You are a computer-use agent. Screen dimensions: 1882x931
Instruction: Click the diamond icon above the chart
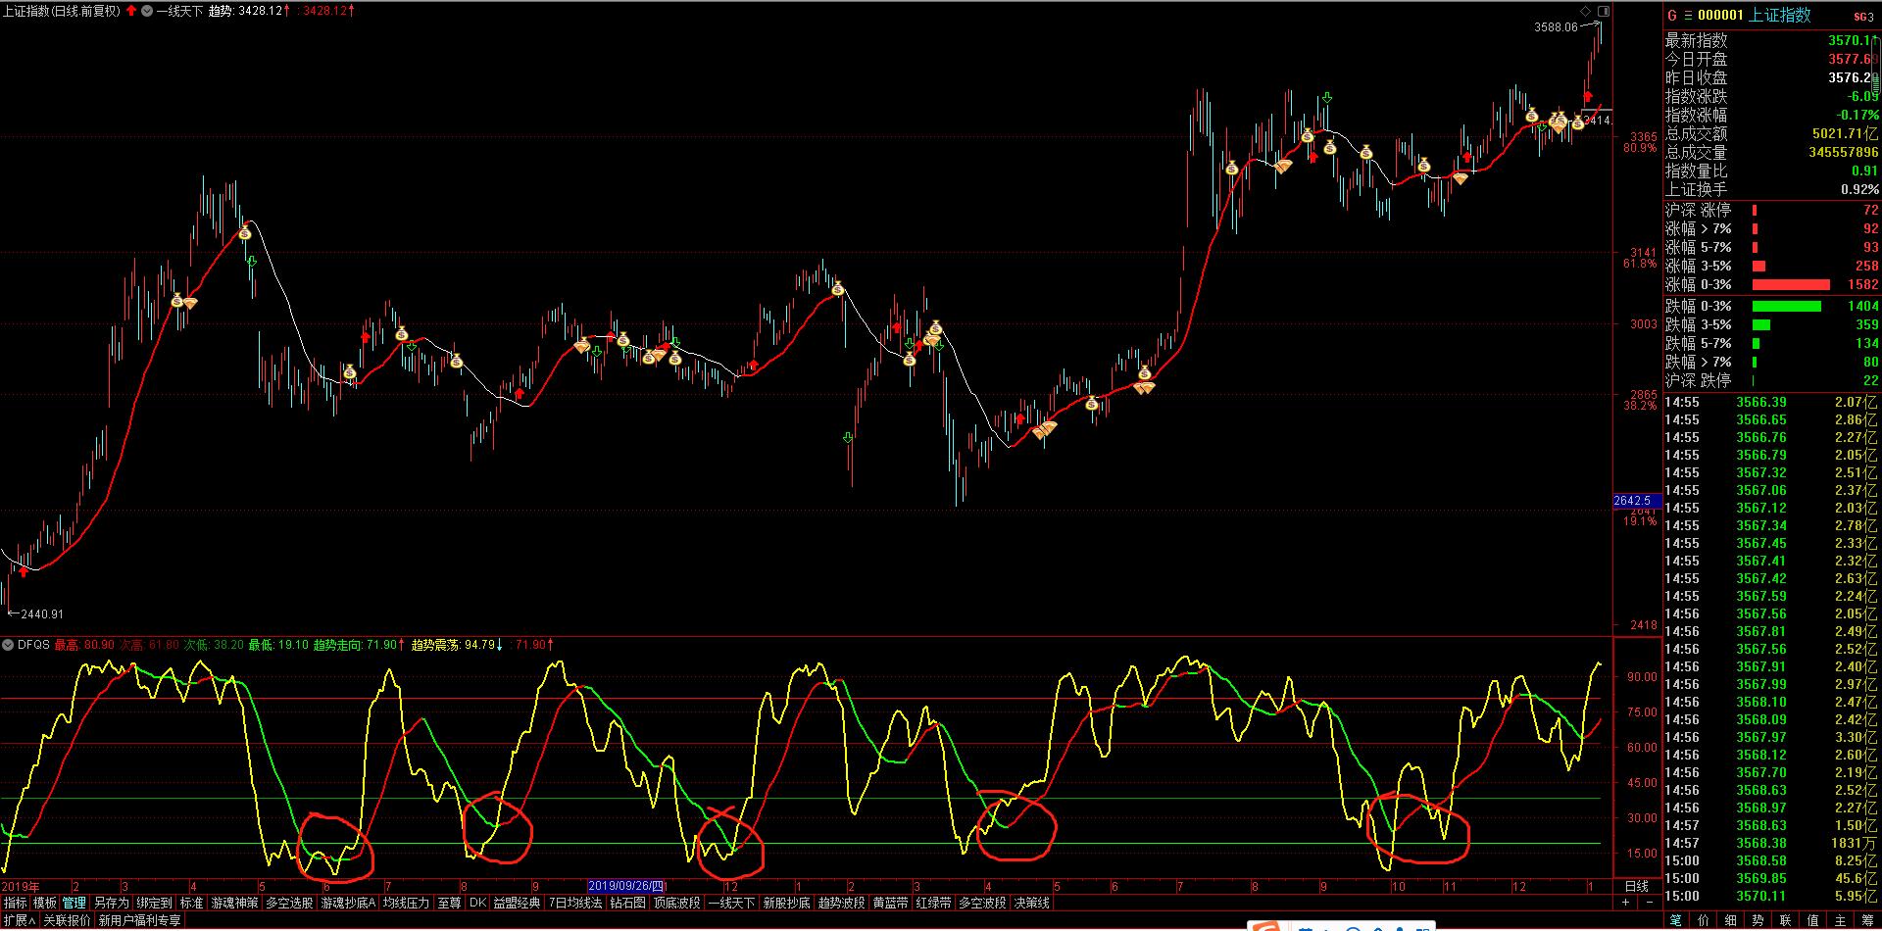tap(1587, 11)
